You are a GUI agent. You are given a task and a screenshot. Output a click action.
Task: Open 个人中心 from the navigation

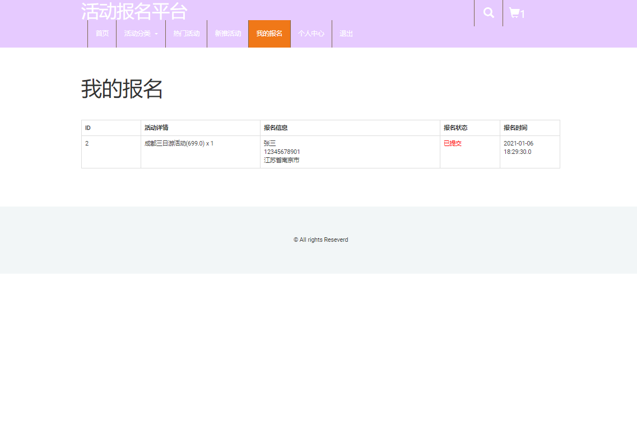coord(311,34)
